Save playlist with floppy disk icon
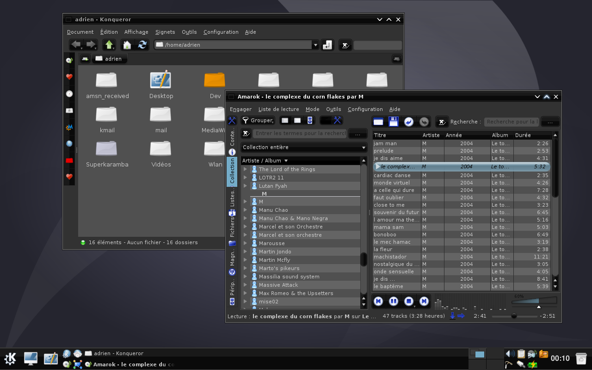The width and height of the screenshot is (592, 370). [x=394, y=122]
